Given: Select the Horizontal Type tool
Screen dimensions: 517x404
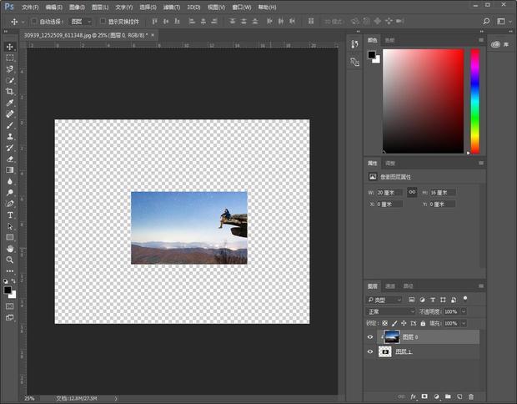Looking at the screenshot, I should coord(10,215).
